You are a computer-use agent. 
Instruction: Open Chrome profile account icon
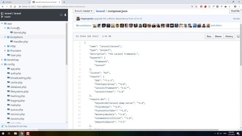[235, 7]
